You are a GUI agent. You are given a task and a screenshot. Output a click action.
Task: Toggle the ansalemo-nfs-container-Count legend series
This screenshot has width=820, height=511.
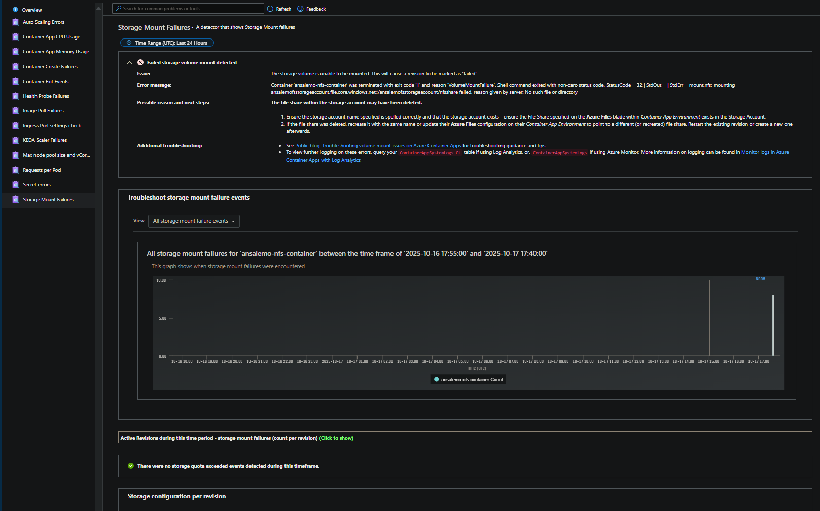tap(468, 380)
